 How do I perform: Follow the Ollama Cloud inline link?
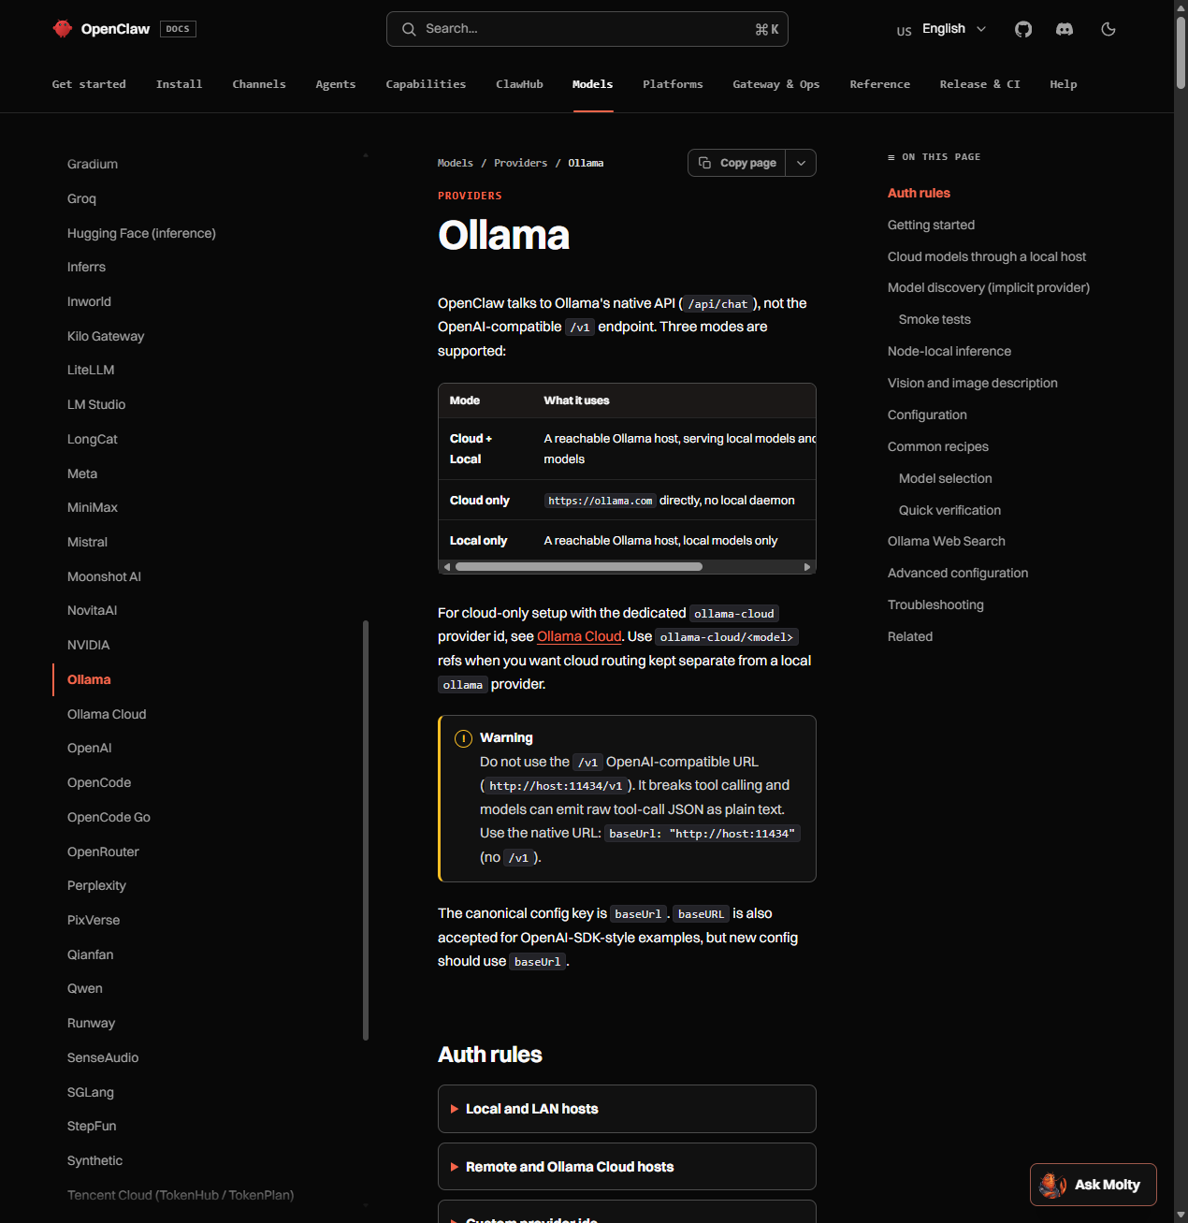pos(579,636)
